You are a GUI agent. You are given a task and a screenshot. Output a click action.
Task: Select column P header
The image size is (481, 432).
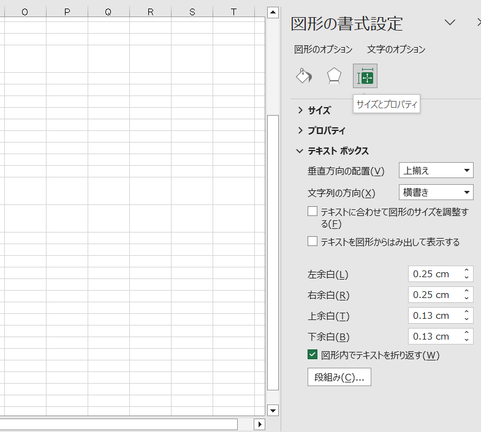pyautogui.click(x=67, y=12)
